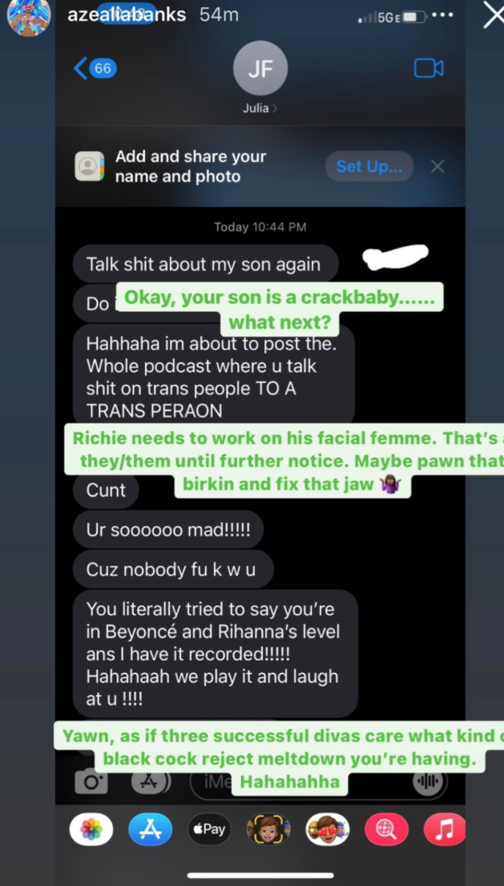This screenshot has width=504, height=886.
Task: Open the azealiabanks username link
Action: [x=127, y=15]
